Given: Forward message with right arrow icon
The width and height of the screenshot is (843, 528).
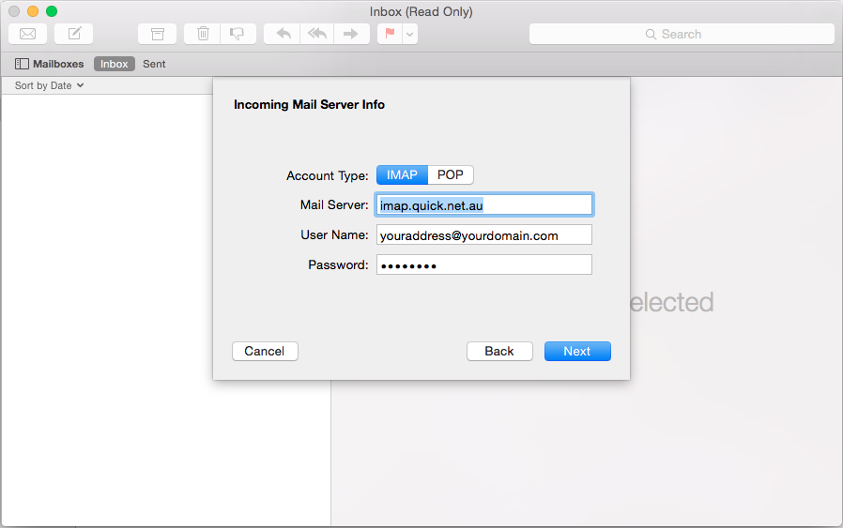Looking at the screenshot, I should 352,34.
